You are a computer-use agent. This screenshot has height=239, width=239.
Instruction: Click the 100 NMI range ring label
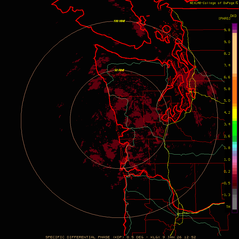tap(119, 21)
